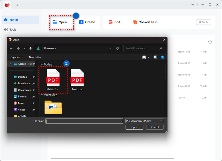This screenshot has width=222, height=161.
Task: Open Desktop in navigation pane
Action: point(20,77)
